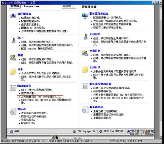Open the 服务器限制和设置 checklist icon

pyautogui.click(x=85, y=86)
